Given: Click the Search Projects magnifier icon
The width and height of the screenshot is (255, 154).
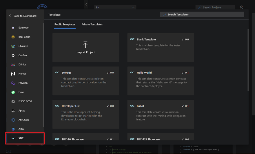Looking at the screenshot, I should (x=200, y=7).
